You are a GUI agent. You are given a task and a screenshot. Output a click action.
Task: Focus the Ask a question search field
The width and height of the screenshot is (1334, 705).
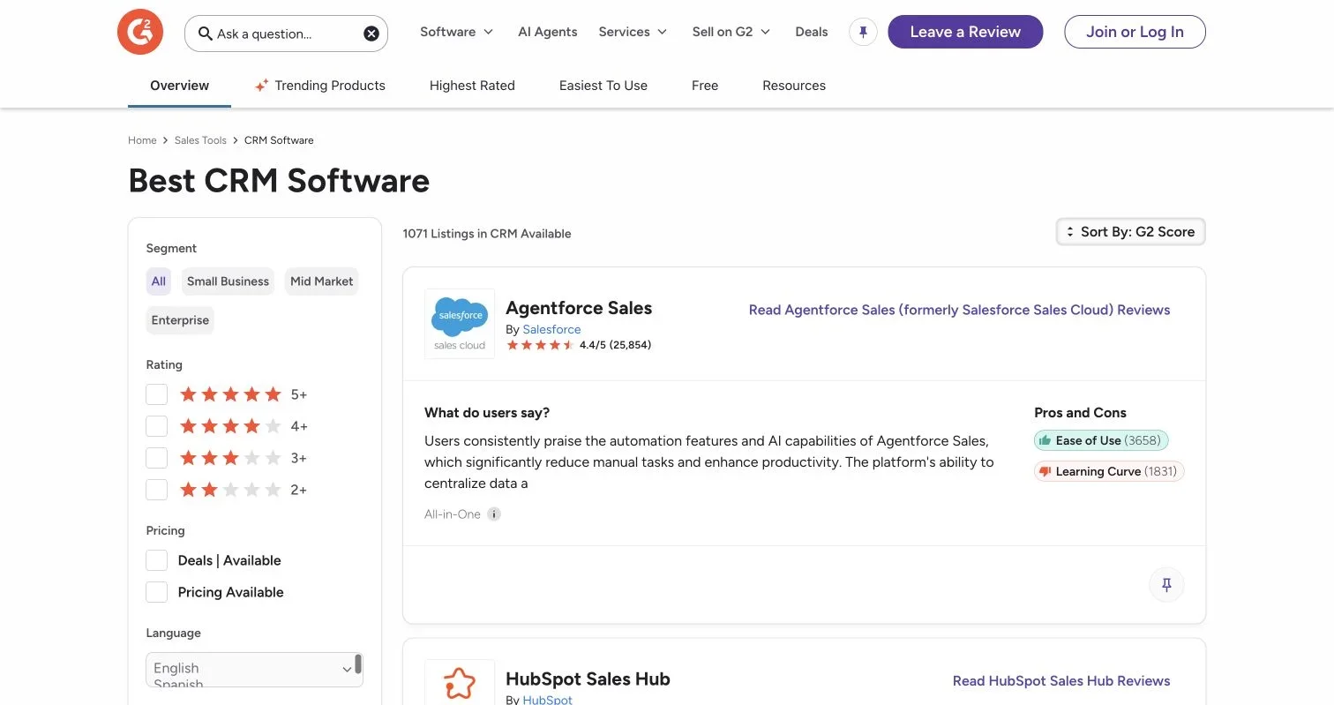pos(286,34)
